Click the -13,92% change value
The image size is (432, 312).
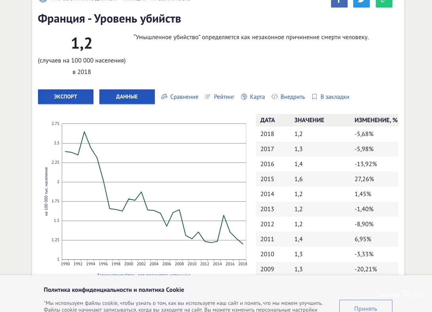365,164
